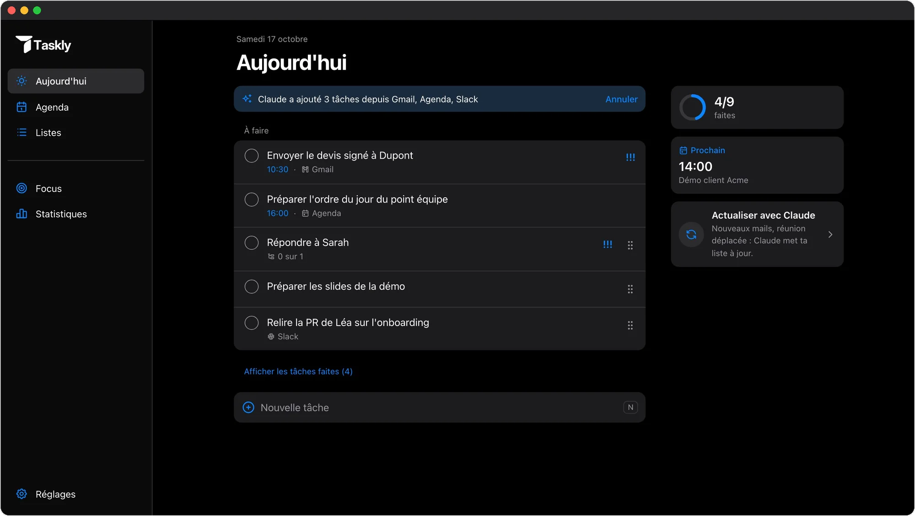This screenshot has height=516, width=915.
Task: Click the "À faire" section header
Action: (x=256, y=130)
